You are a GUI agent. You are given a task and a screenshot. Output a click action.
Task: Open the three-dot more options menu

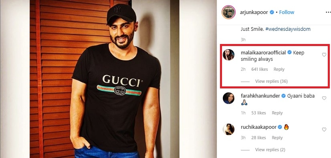(327, 12)
